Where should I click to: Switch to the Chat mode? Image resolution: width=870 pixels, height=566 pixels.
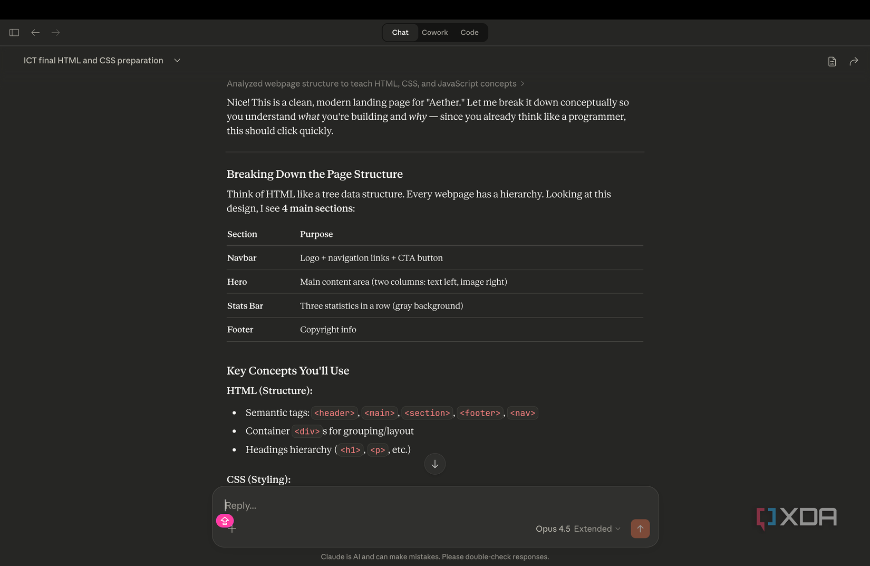(x=400, y=33)
